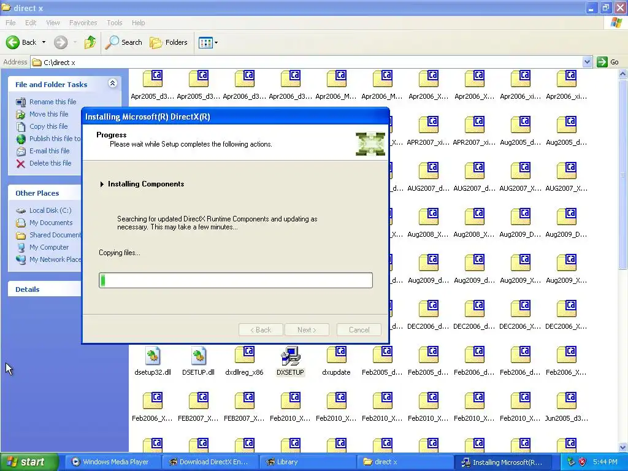Open Search in the Explorer toolbar
This screenshot has width=628, height=471.
pyautogui.click(x=123, y=42)
